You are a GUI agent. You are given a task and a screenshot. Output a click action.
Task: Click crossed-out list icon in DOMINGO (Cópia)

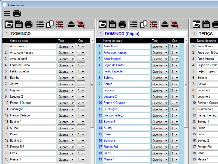(153, 24)
